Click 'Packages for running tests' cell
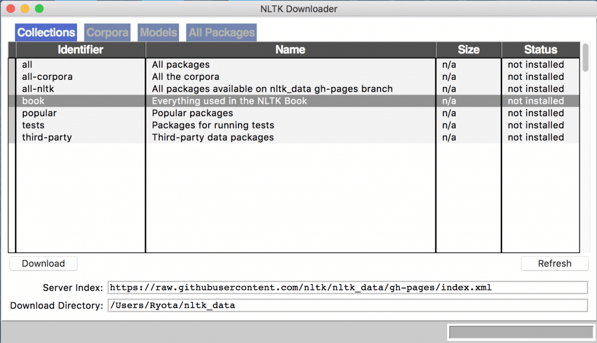Viewport: 597px width, 343px height. coord(213,125)
